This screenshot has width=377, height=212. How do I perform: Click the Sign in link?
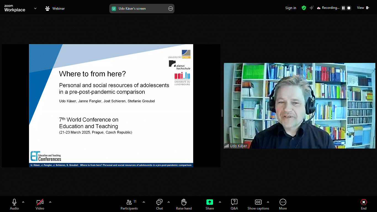(291, 8)
